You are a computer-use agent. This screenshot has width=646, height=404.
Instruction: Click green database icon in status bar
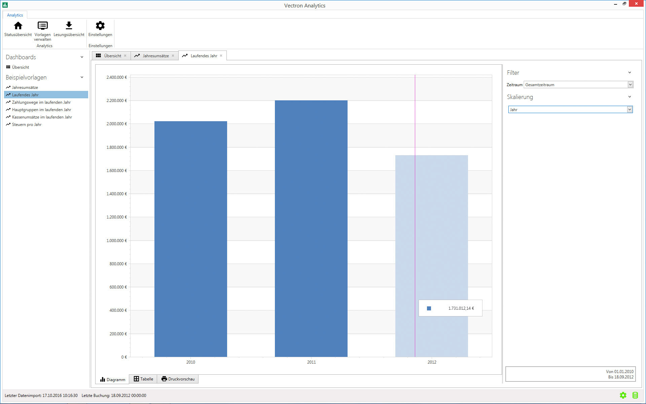point(635,395)
